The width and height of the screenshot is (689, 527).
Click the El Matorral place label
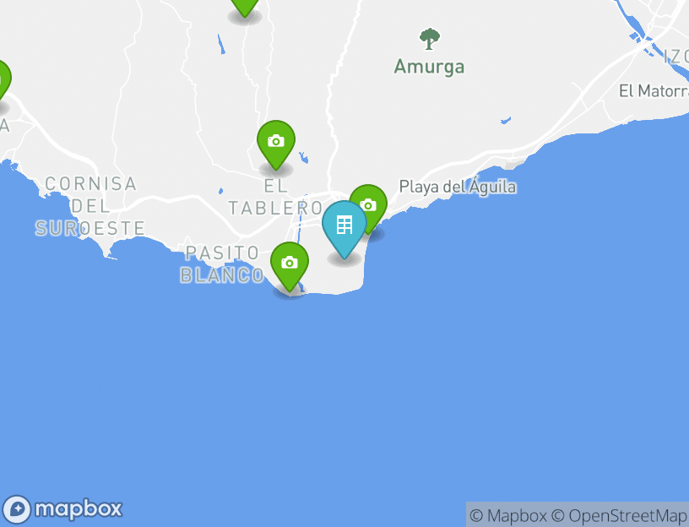tap(654, 91)
